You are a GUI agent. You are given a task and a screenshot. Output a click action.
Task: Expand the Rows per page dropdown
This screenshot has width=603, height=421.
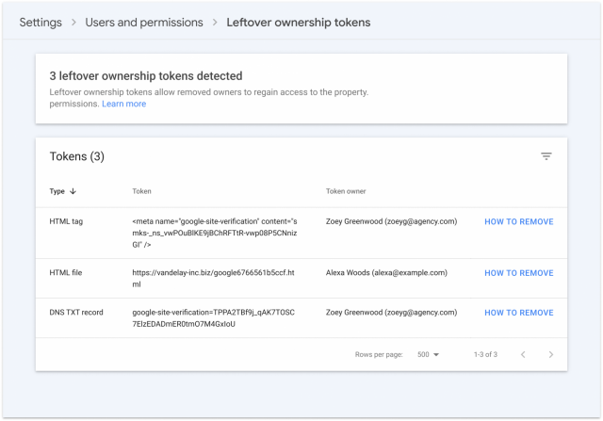[x=429, y=354]
